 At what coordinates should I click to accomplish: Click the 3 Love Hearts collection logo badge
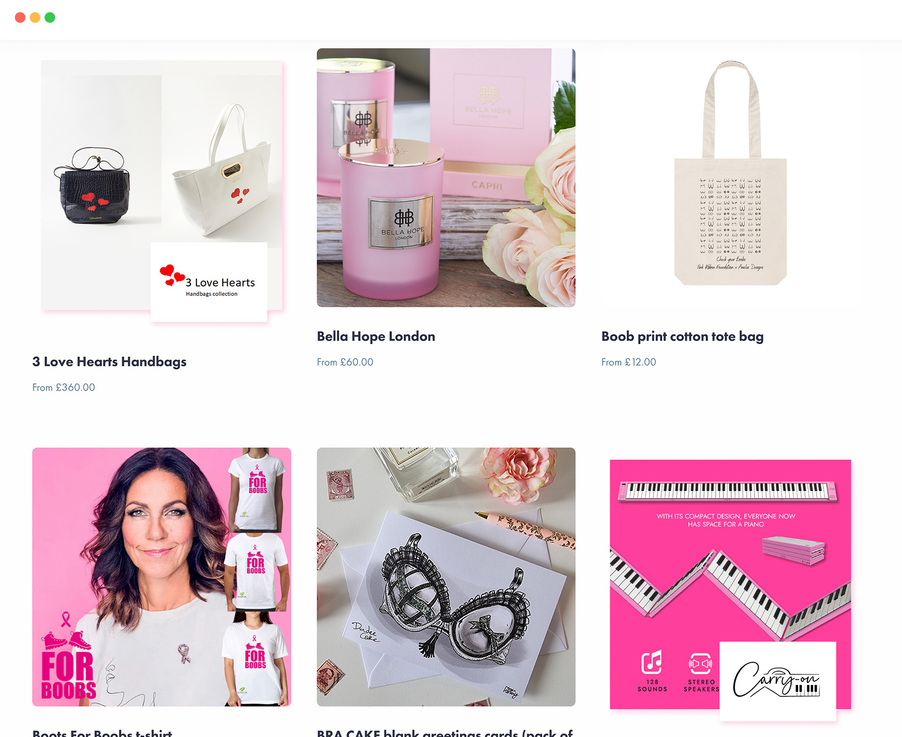point(209,282)
